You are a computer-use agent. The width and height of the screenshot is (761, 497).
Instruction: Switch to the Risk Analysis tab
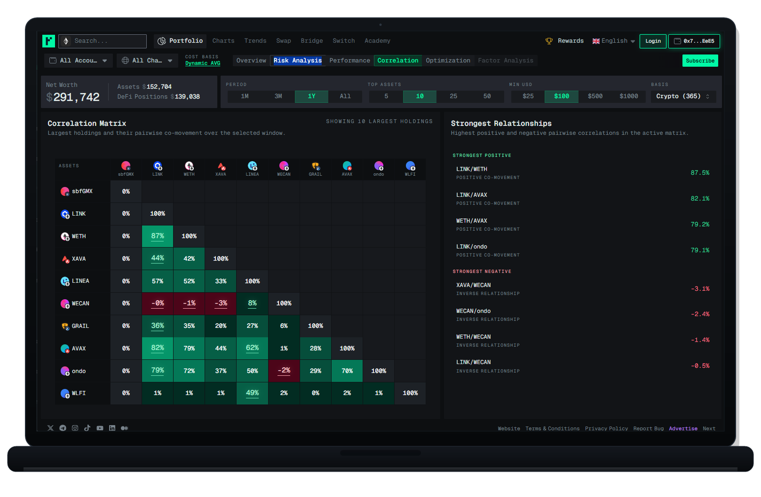298,61
